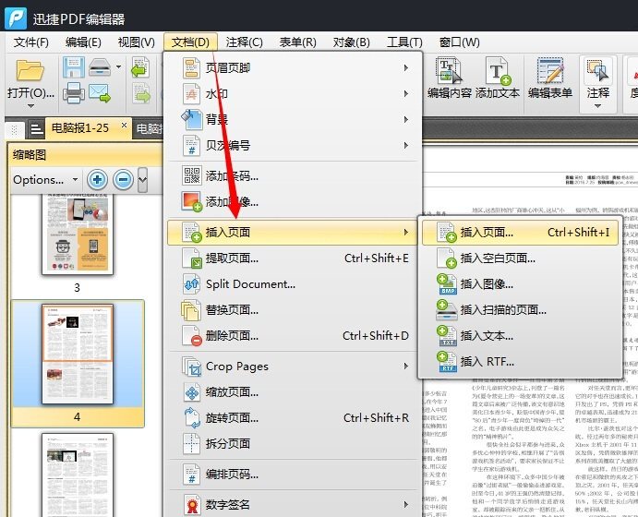The image size is (638, 517).
Task: Choose Split Document... menu item
Action: coord(293,284)
